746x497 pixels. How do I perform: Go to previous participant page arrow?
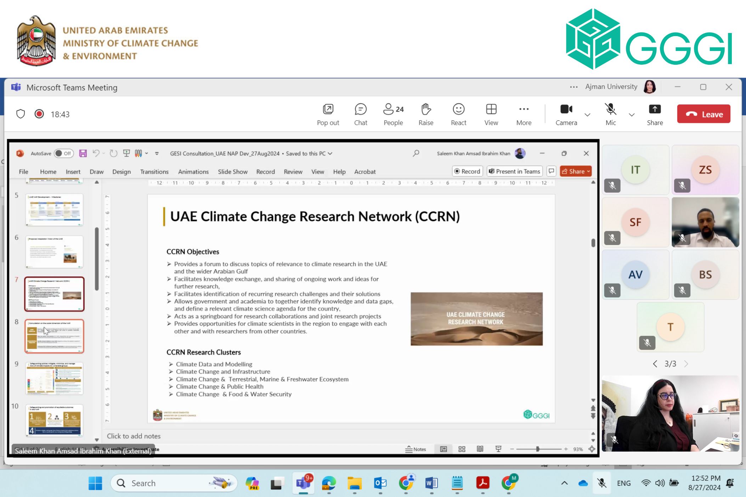(x=655, y=364)
